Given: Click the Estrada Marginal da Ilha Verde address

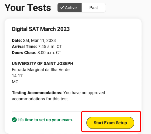Looking at the screenshot, I should pos(41,70).
